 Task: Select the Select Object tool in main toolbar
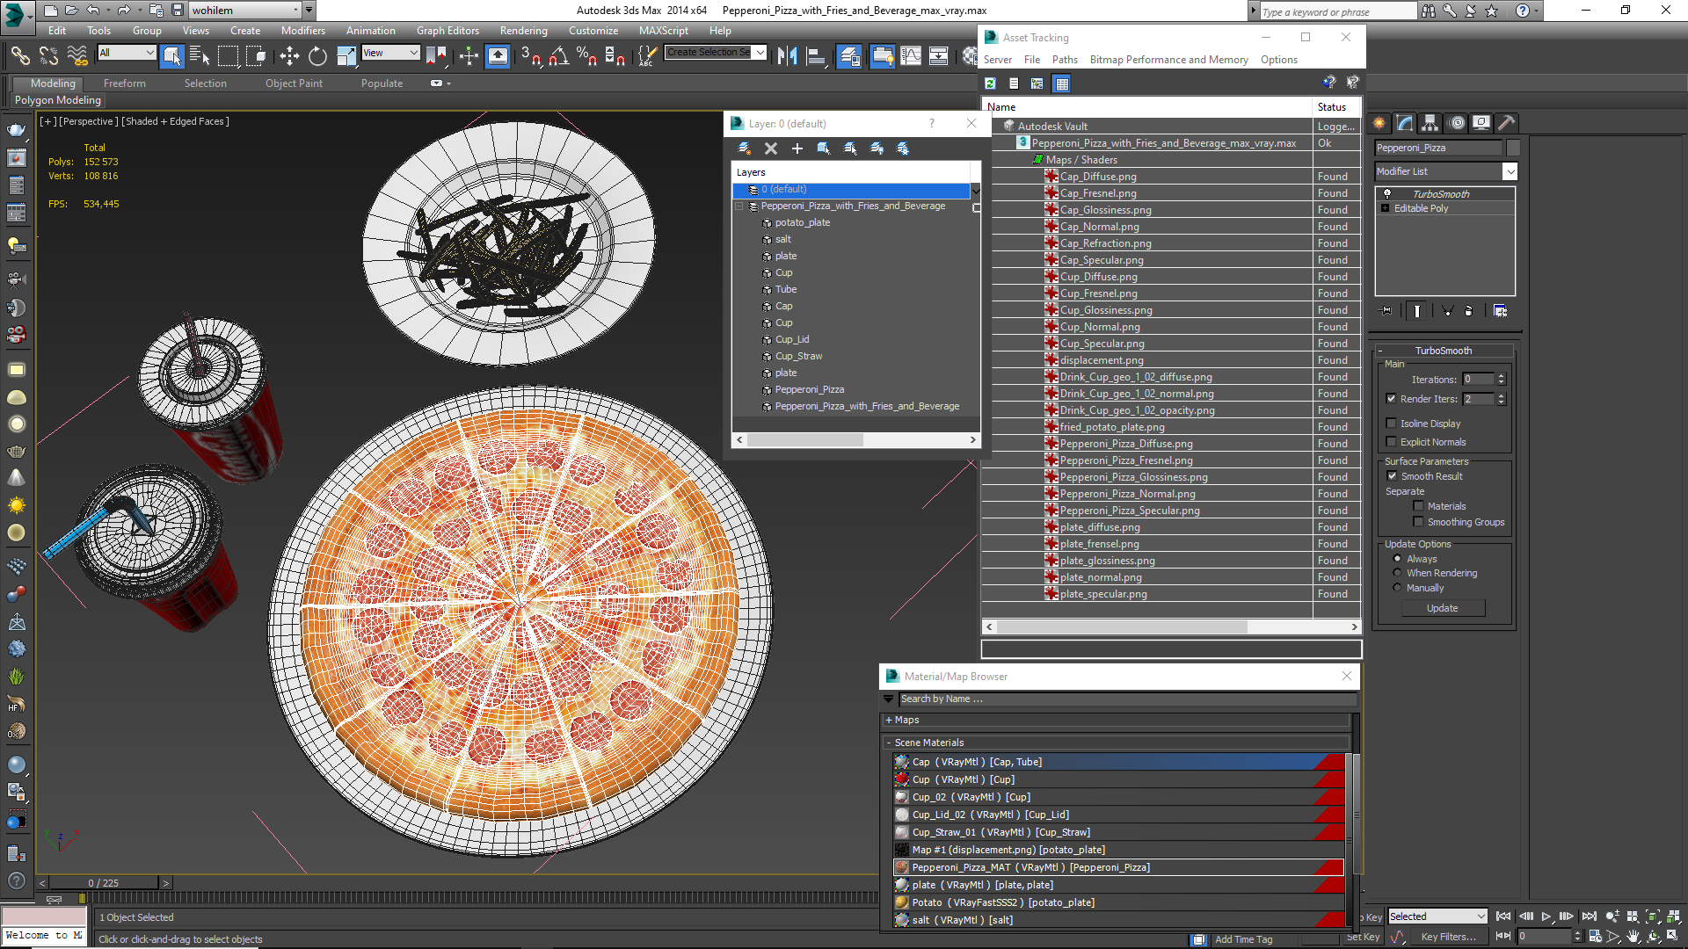click(x=172, y=56)
